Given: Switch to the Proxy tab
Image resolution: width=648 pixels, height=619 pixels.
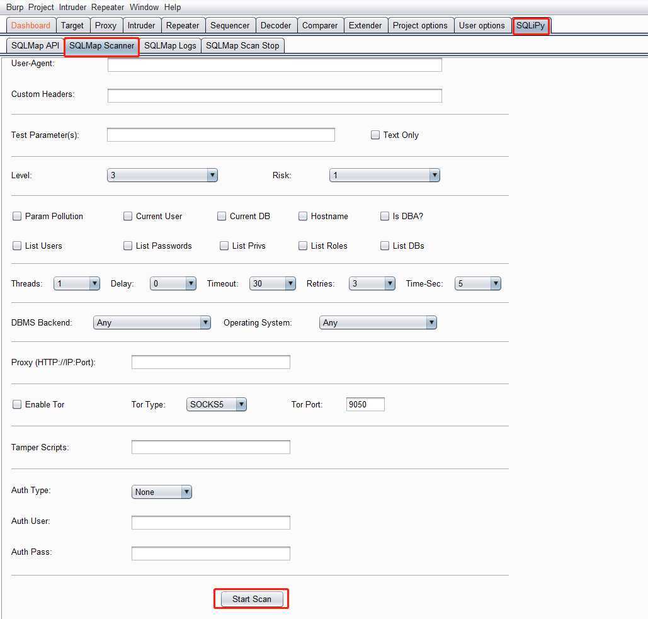Looking at the screenshot, I should pos(106,26).
